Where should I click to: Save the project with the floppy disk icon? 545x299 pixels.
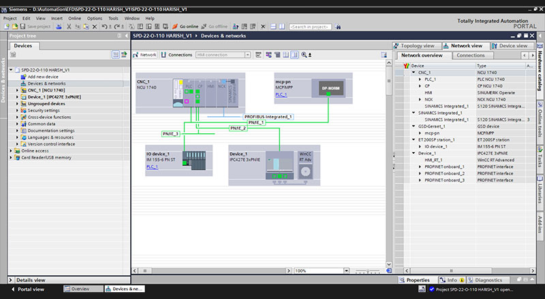point(22,27)
